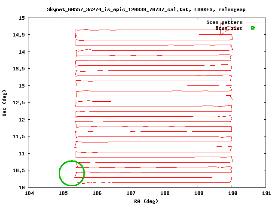The image size is (275, 206).
Task: Click the y-axis tick label 13.5
Action: 19,69
